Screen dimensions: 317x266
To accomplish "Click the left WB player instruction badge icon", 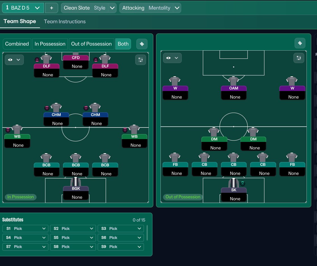I will 8,130.
